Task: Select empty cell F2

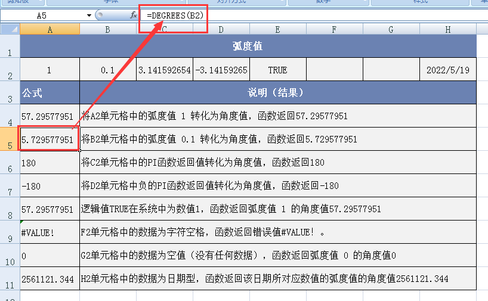Action: coord(334,70)
